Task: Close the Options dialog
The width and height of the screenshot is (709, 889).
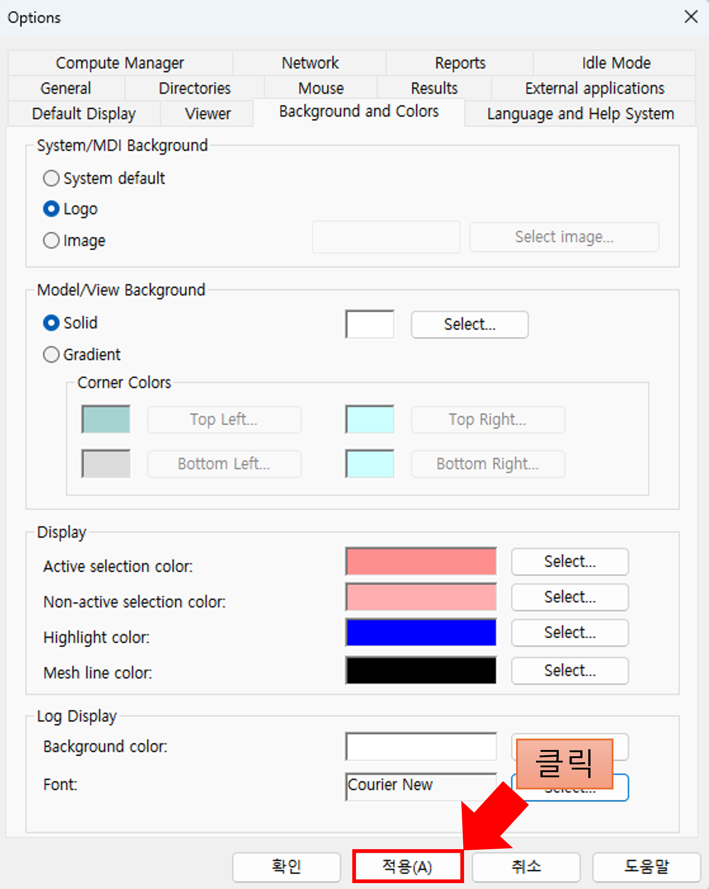Action: pos(691,17)
